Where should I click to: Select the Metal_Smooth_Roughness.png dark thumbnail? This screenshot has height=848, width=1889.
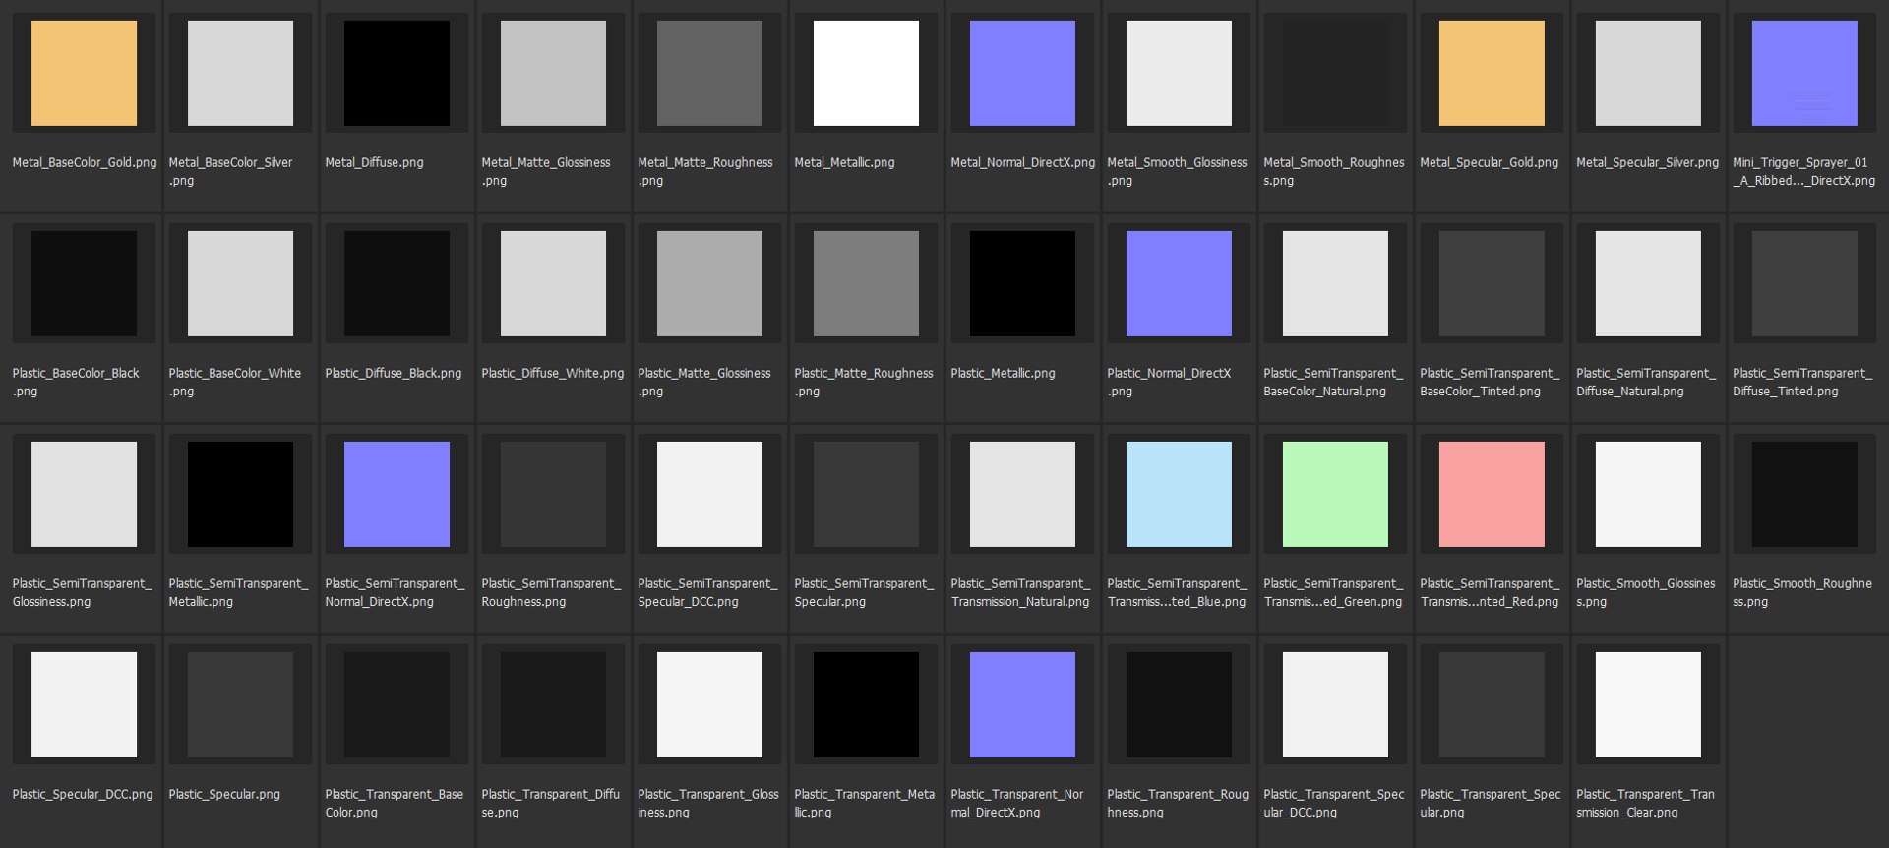pyautogui.click(x=1335, y=73)
